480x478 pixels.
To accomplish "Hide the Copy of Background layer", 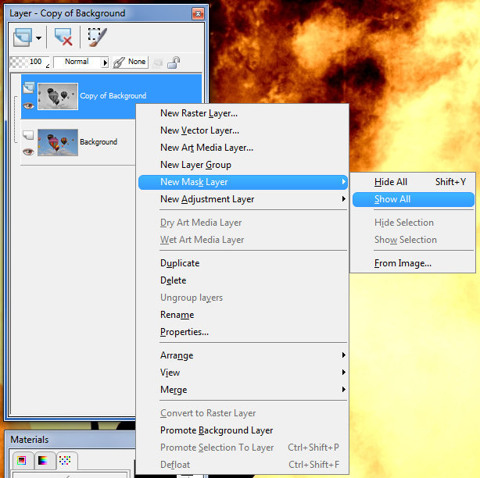I will (x=29, y=105).
